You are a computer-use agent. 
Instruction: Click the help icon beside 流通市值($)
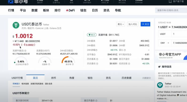[x=25, y=51]
